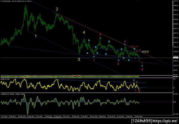Select the magenta wave 4 label
Image resolution: width=179 pixels, height=124 pixels.
click(x=125, y=41)
